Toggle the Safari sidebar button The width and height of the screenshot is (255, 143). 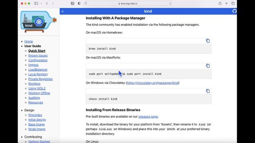36,4
